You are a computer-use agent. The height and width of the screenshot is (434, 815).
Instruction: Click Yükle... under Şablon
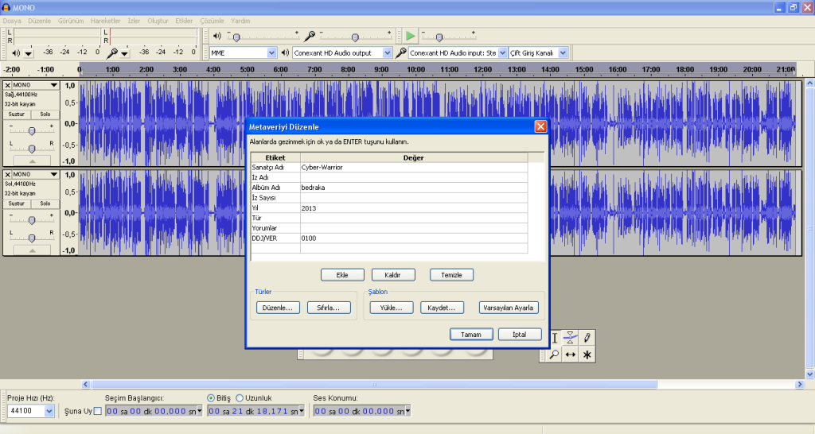click(x=392, y=308)
